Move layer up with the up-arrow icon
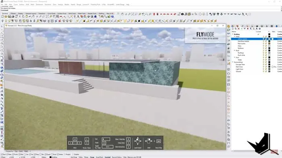Screen dimensions: 282x158 point(242,28)
